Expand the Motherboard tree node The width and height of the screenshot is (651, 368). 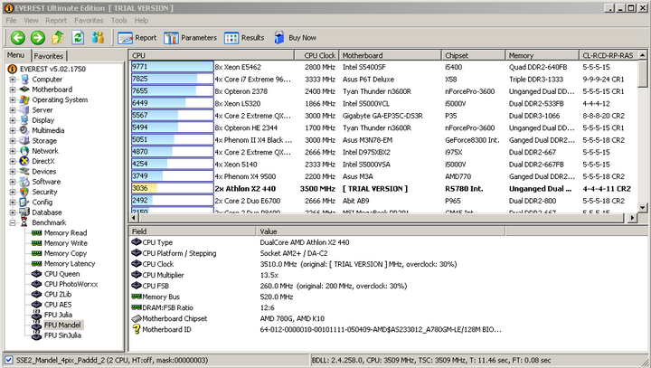[13, 90]
